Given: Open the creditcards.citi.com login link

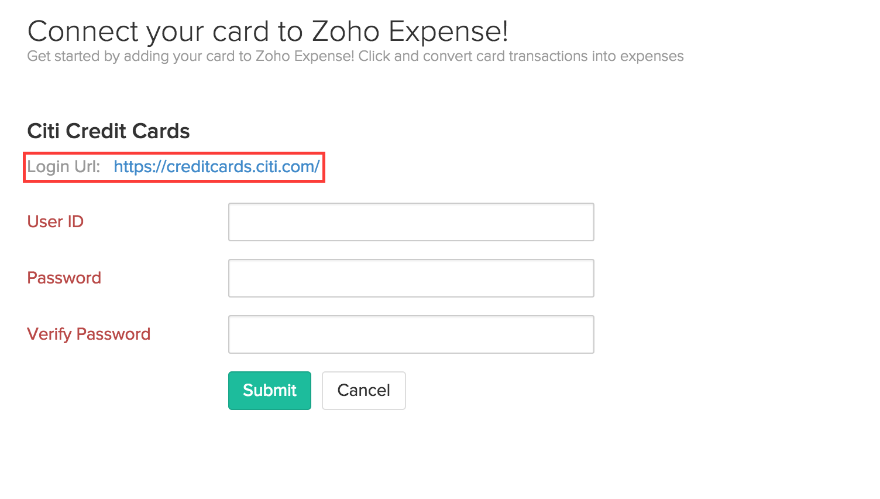Looking at the screenshot, I should coord(216,167).
